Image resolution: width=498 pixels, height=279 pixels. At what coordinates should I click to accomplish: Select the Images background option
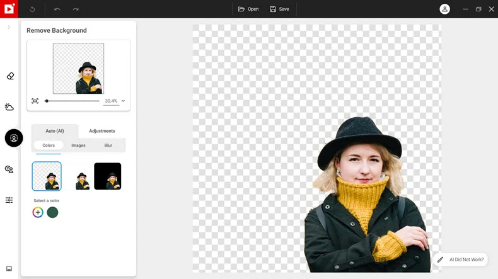pos(78,145)
